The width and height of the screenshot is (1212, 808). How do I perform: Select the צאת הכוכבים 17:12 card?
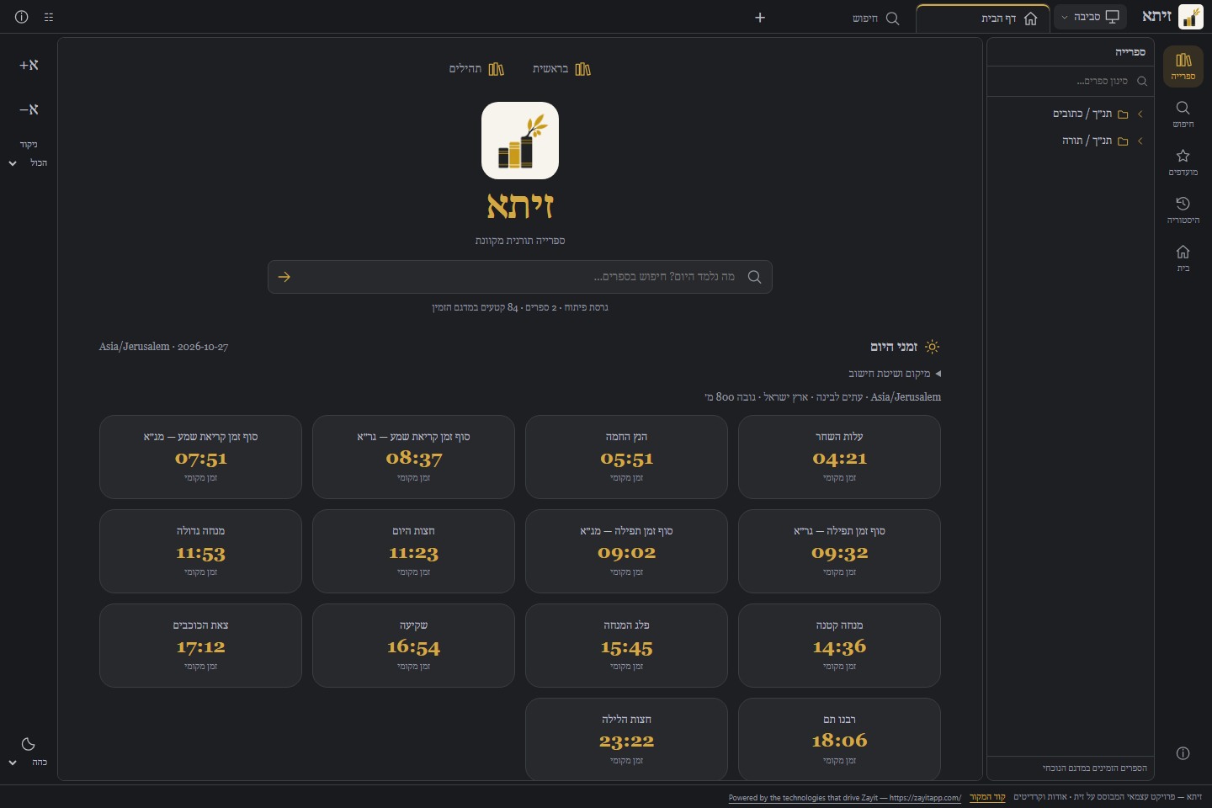point(200,646)
